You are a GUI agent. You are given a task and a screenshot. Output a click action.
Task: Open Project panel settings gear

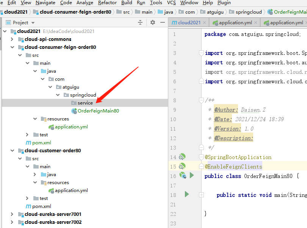pos(153,22)
